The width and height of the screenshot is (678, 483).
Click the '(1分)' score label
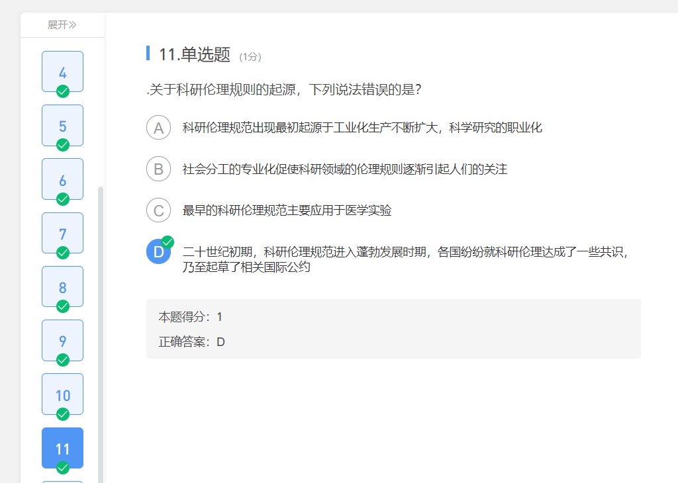point(250,57)
